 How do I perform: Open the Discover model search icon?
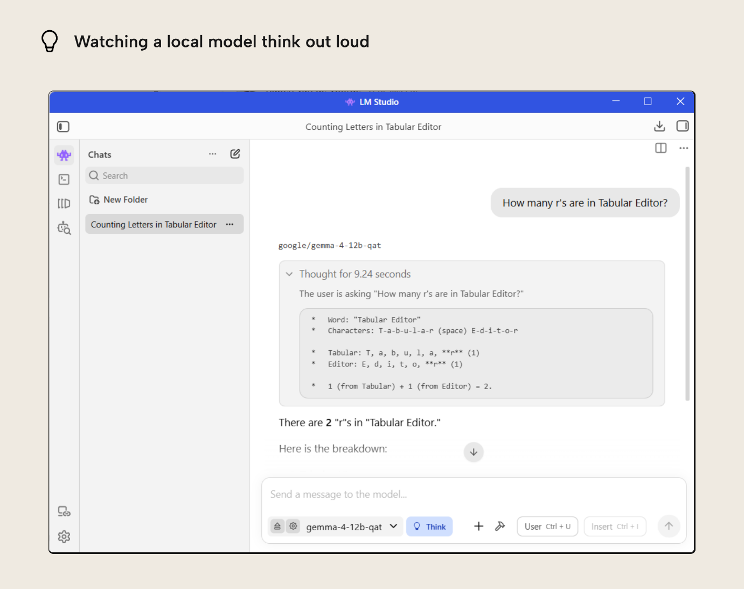[64, 228]
